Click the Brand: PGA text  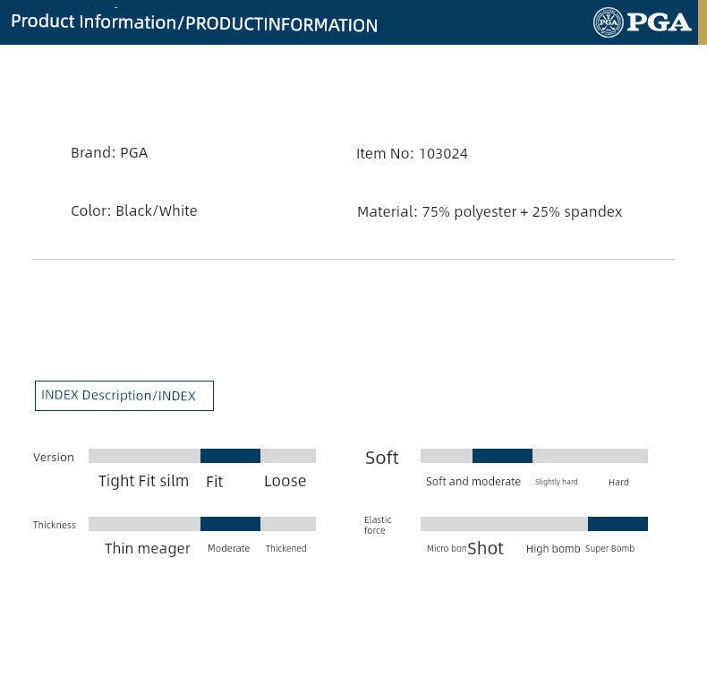pos(109,153)
